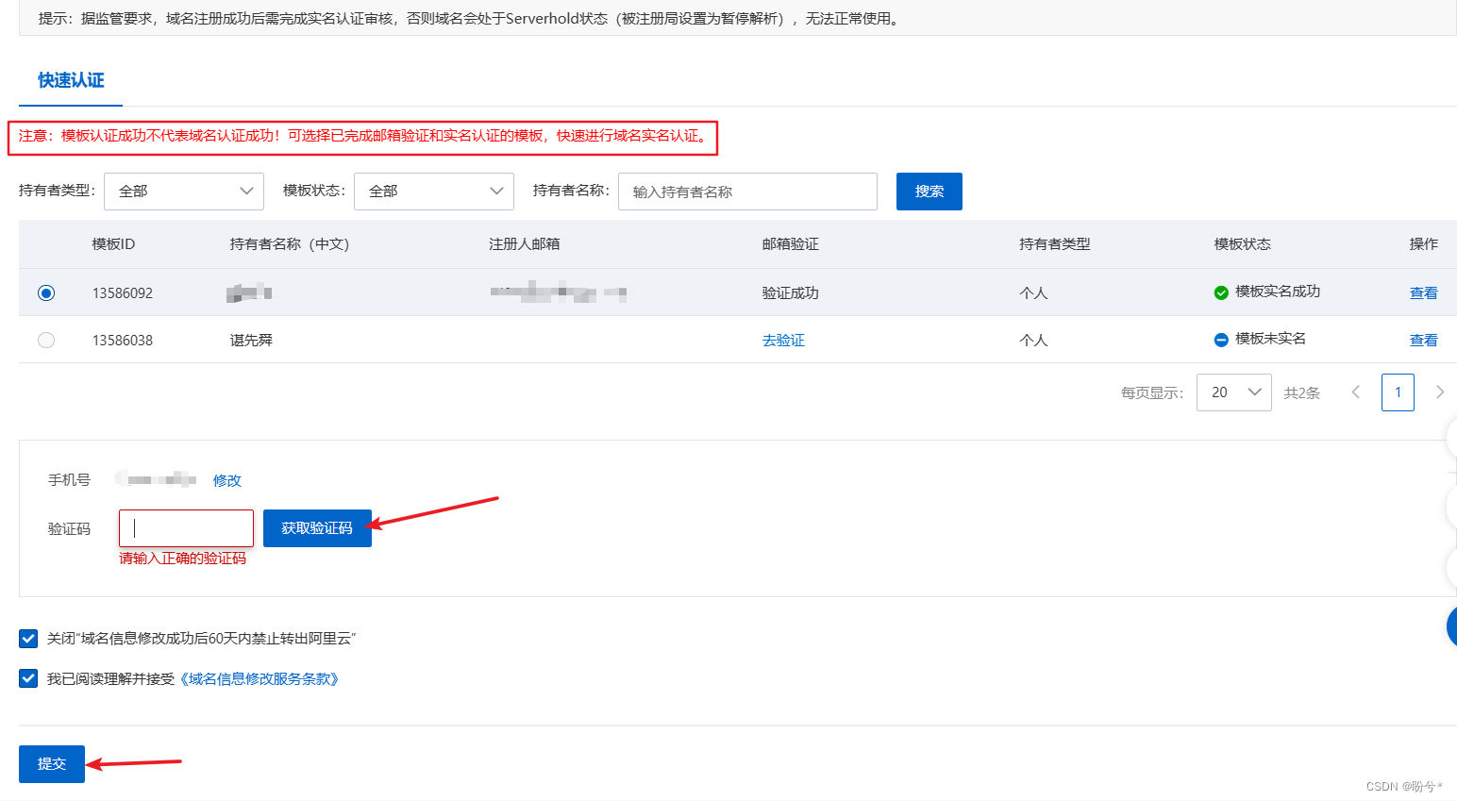Open the per-page count dropdown showing 20

tap(1234, 392)
